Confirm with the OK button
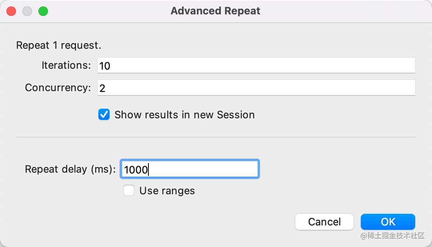This screenshot has width=432, height=247. coord(388,222)
